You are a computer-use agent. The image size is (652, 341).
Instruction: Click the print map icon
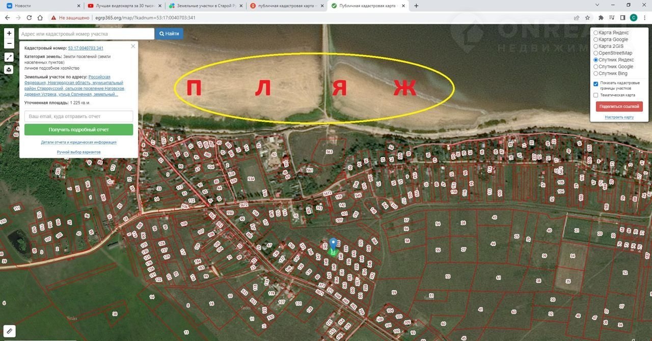(x=9, y=70)
